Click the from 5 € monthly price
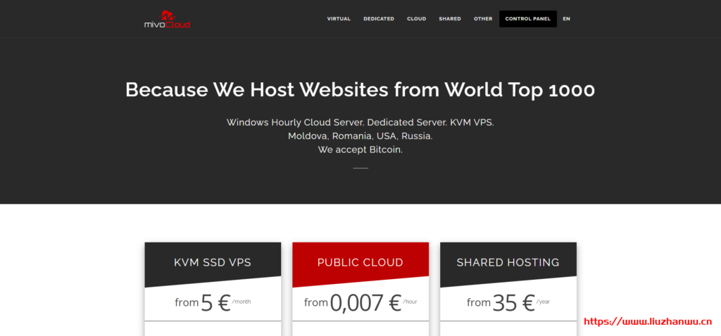721x336 pixels. (213, 303)
